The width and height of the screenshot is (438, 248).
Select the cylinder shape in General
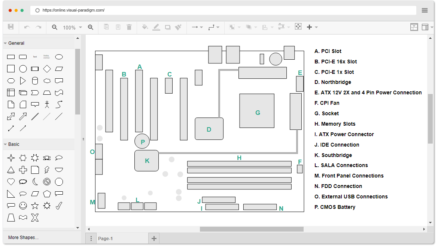point(35,81)
